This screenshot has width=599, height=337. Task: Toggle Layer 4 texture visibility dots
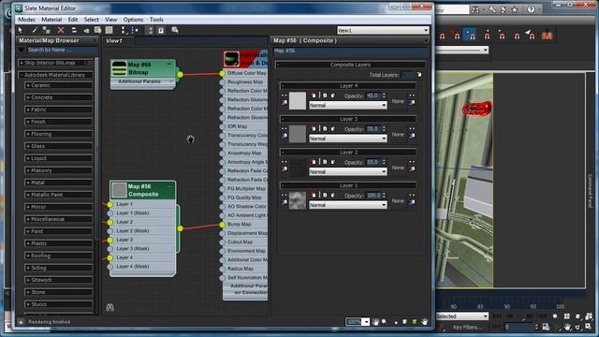click(285, 95)
